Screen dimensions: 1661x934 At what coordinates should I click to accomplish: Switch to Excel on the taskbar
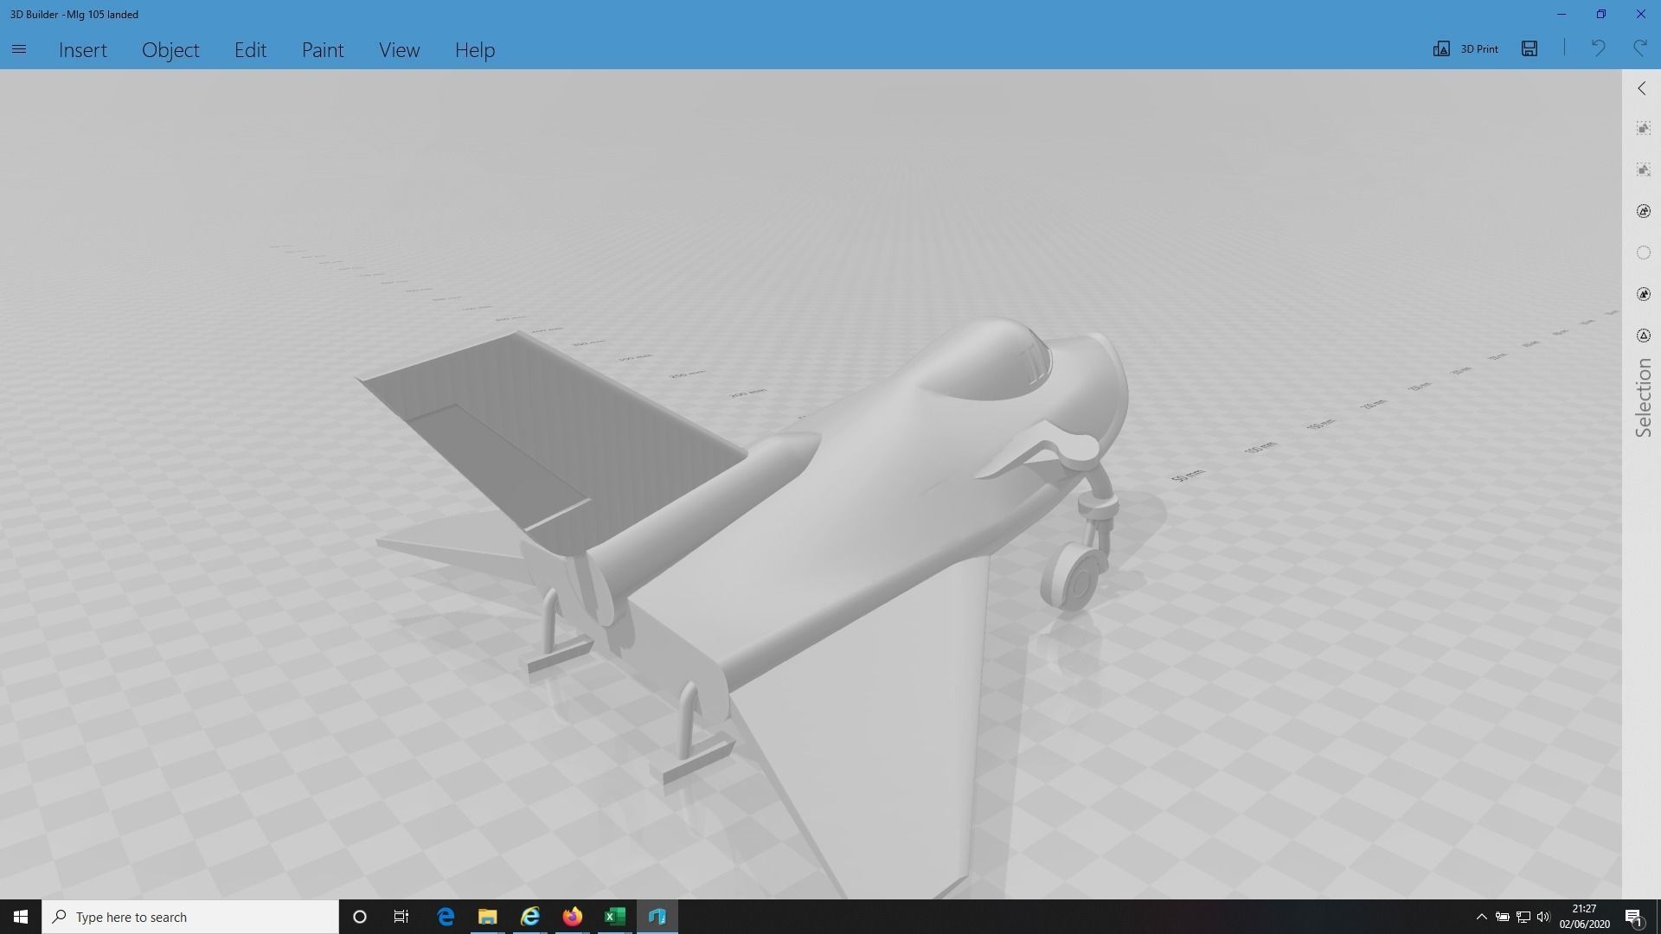coord(615,917)
